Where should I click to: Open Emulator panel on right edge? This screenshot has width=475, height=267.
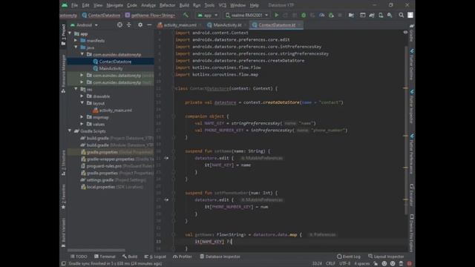point(412,195)
